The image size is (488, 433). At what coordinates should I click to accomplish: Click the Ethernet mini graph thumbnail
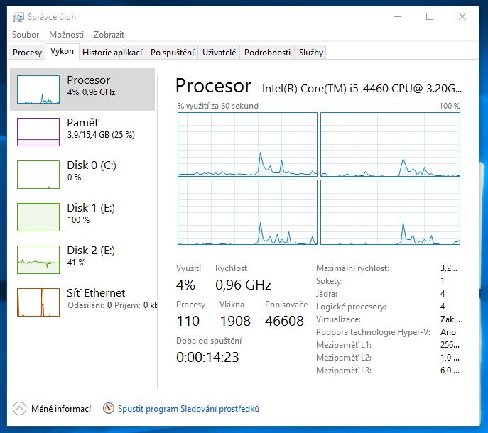point(38,302)
